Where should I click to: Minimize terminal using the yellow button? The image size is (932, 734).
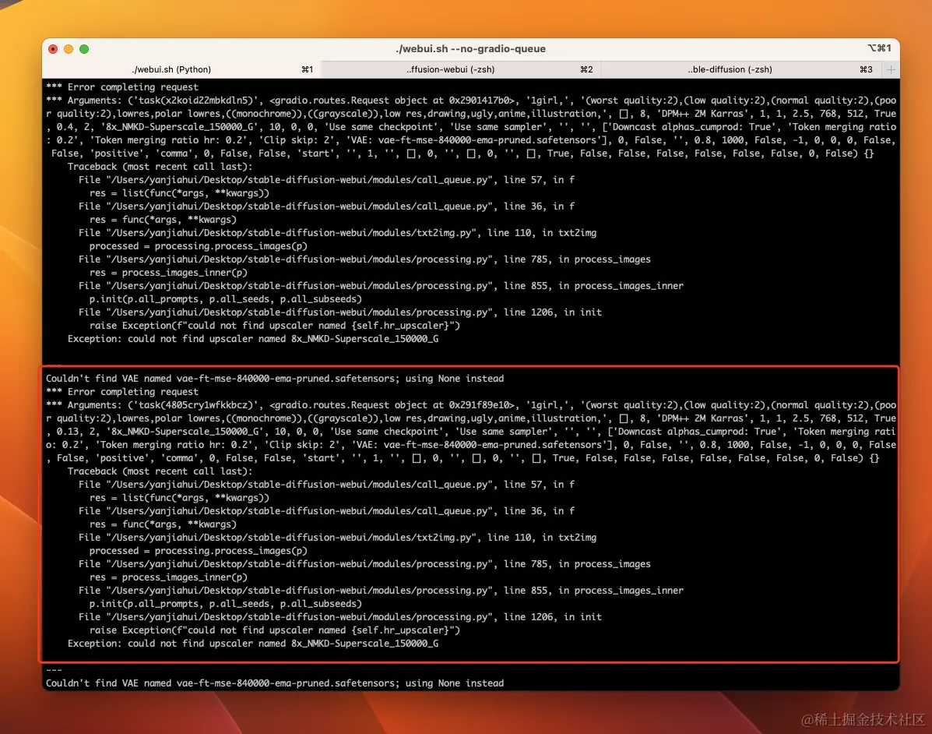point(69,49)
